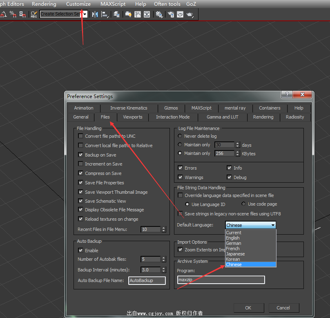Open the Curve Editor icon
This screenshot has height=318, width=330.
tap(138, 14)
